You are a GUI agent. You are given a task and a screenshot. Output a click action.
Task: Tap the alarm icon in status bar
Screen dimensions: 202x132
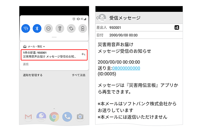point(74,19)
